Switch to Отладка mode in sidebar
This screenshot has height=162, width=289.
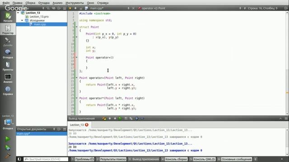tap(8, 54)
